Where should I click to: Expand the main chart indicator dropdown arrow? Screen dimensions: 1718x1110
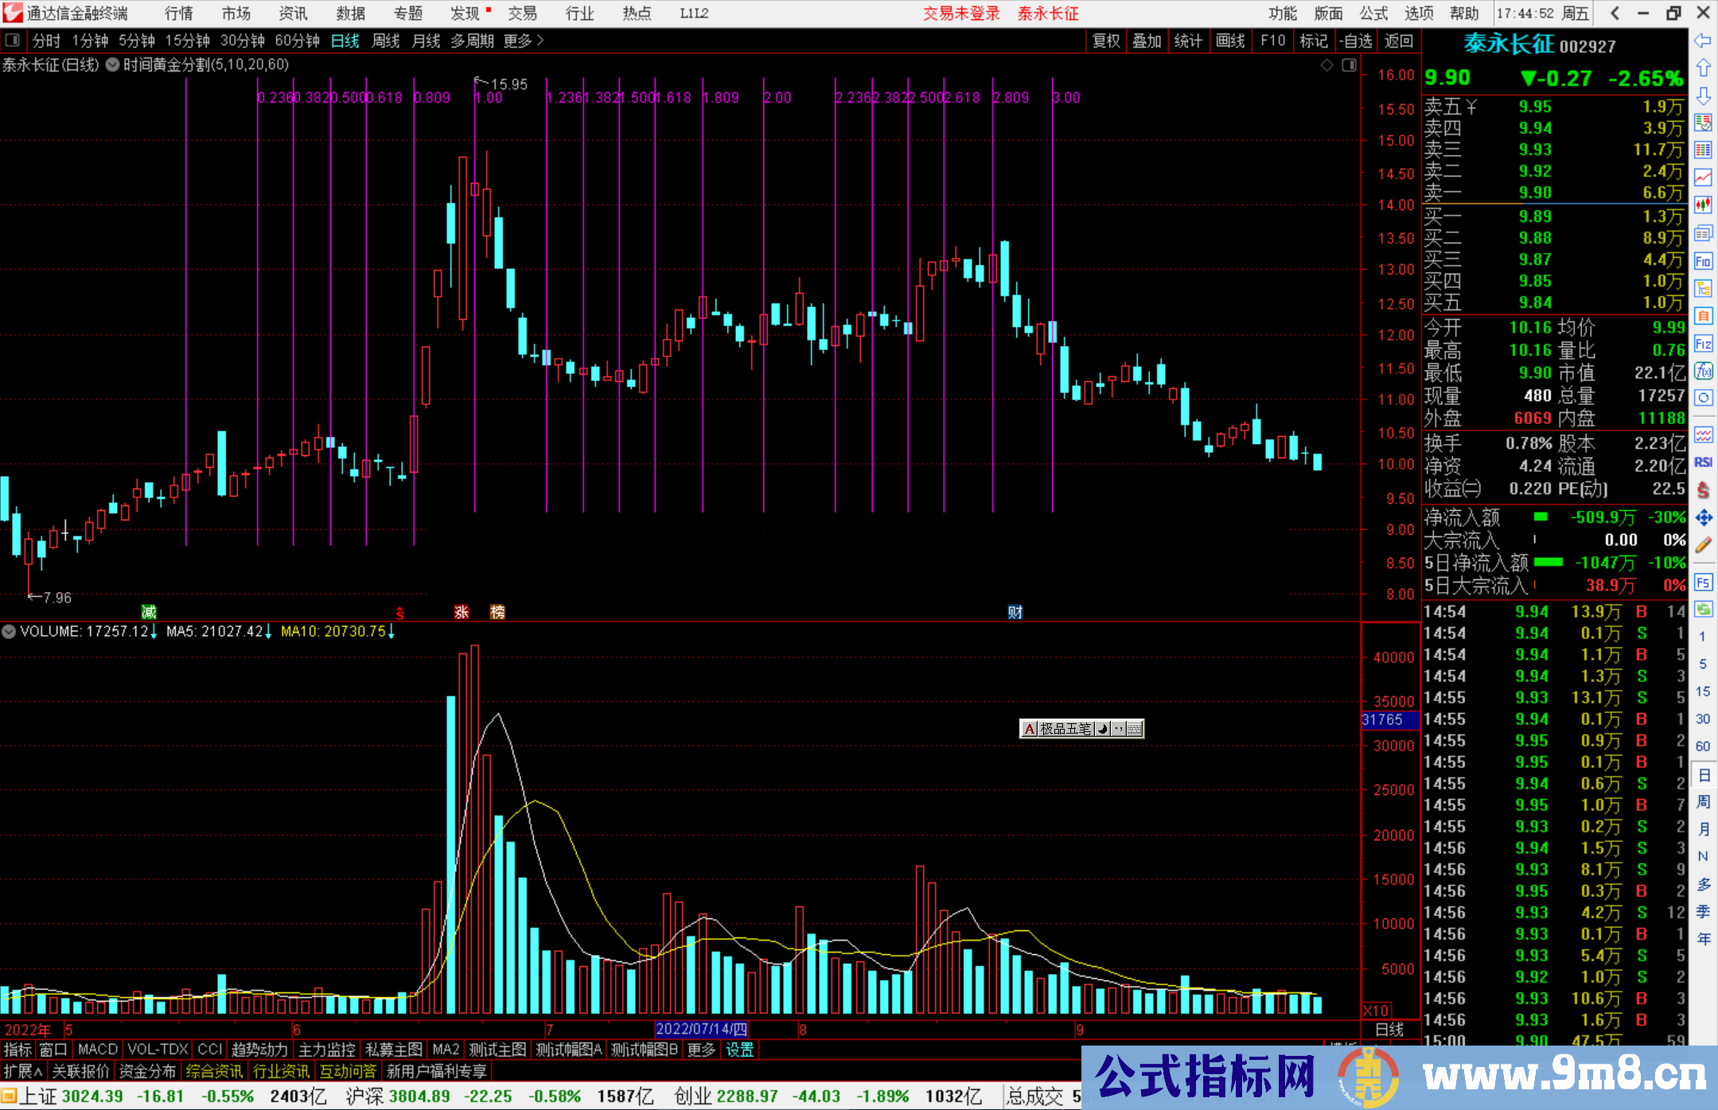click(x=112, y=65)
